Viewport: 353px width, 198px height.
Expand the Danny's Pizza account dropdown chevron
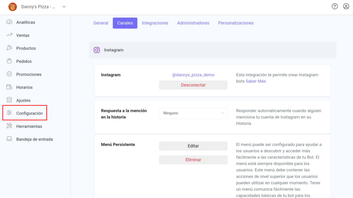coord(64,7)
